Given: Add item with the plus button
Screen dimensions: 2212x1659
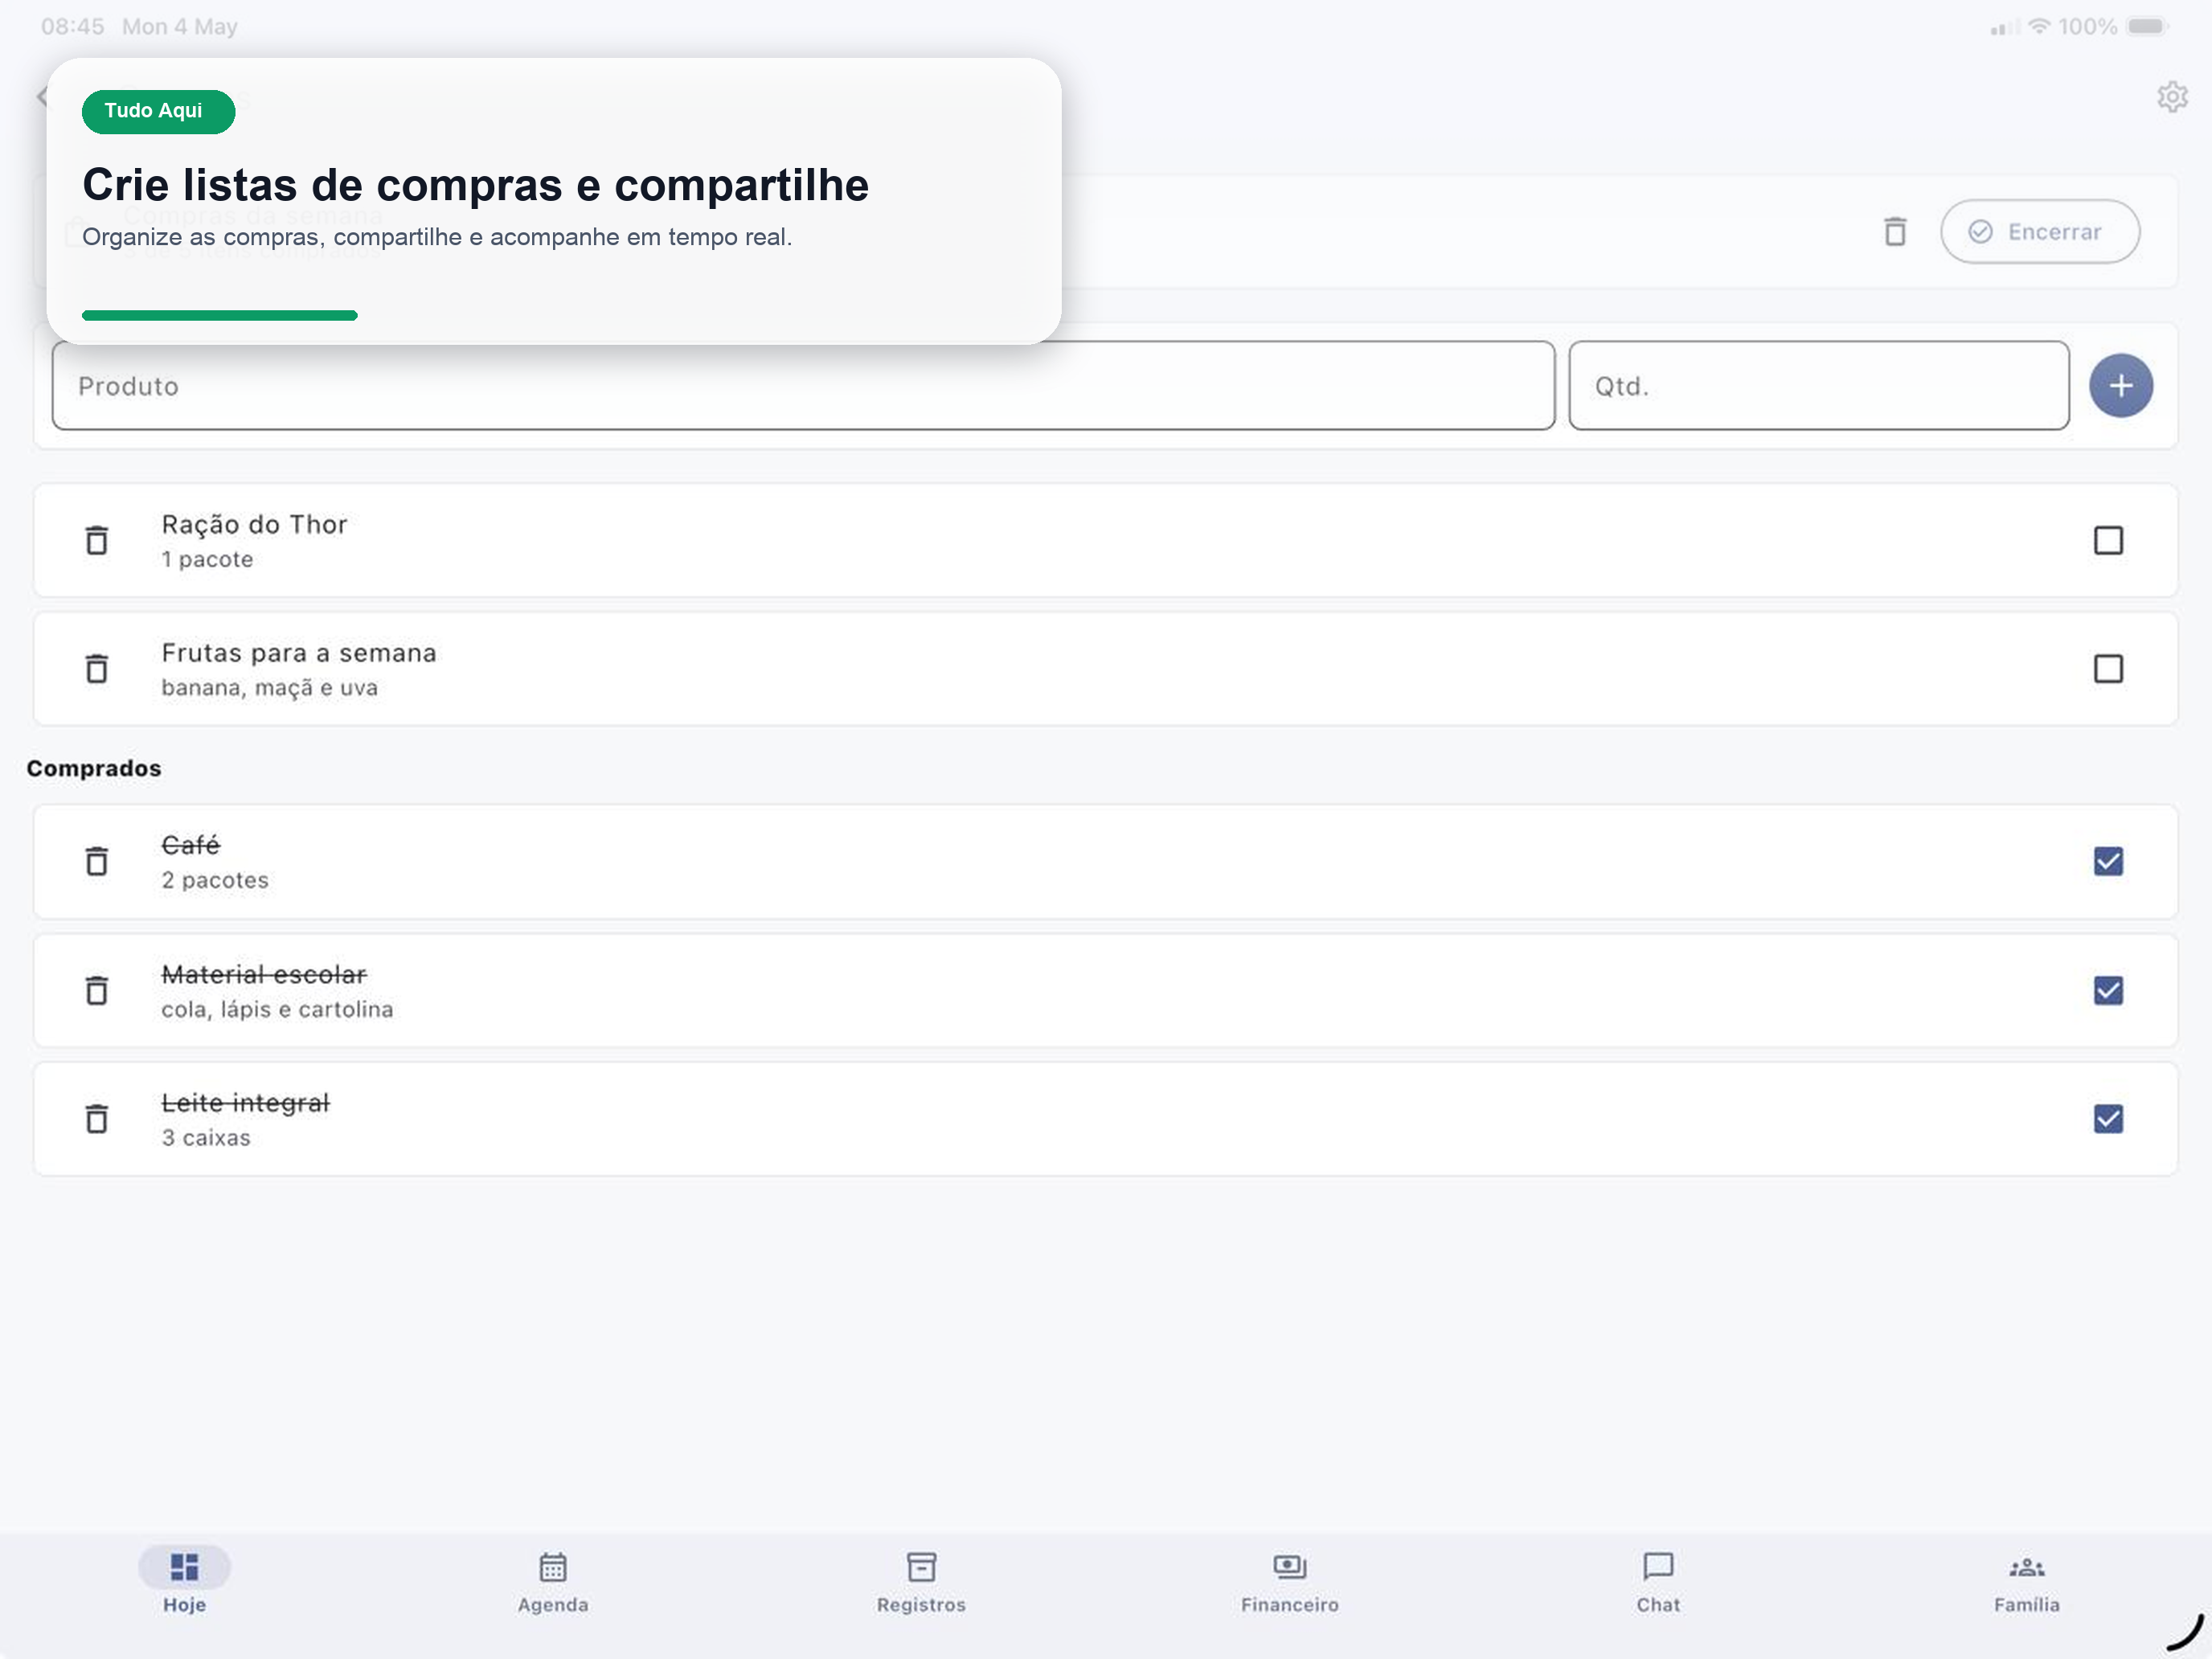Looking at the screenshot, I should tap(2120, 385).
